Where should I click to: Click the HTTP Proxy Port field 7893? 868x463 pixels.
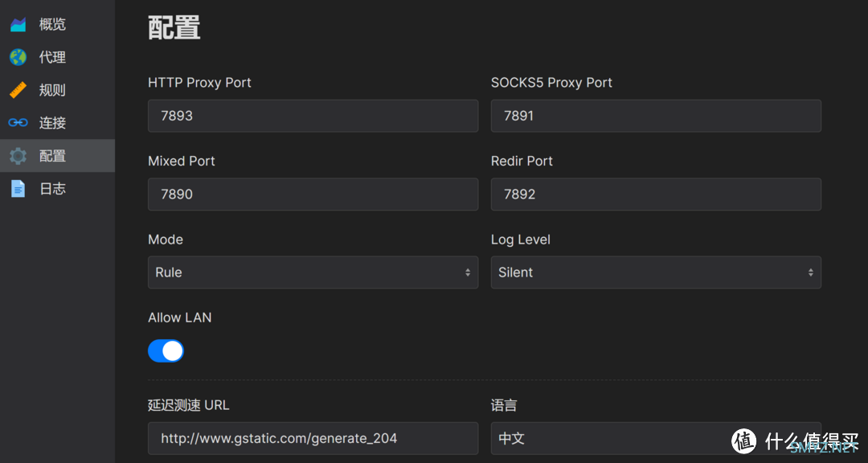point(313,116)
